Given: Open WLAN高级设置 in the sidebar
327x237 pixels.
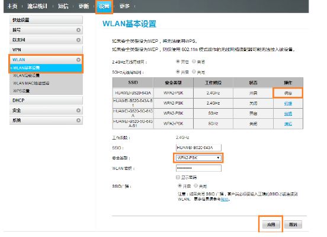Looking at the screenshot, I should (26, 75).
